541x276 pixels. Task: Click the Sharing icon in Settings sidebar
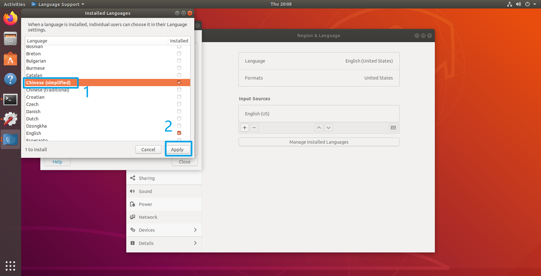(133, 178)
